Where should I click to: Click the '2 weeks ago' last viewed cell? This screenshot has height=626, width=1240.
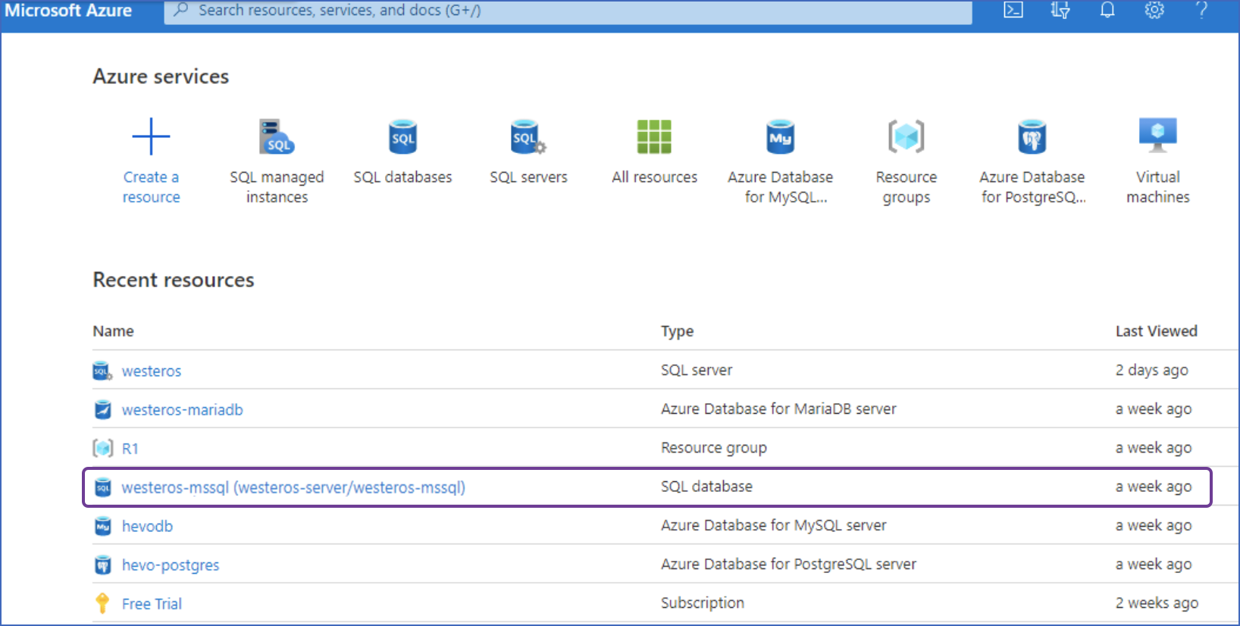[1157, 603]
